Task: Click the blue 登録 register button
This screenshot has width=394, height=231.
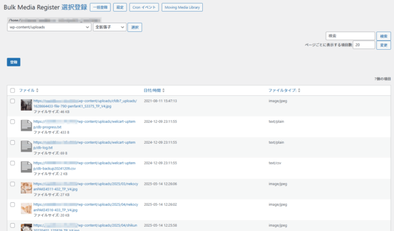Action: tap(14, 62)
